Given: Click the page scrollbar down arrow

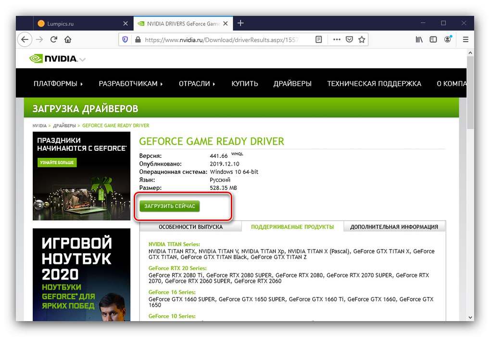Looking at the screenshot, I should [470, 317].
